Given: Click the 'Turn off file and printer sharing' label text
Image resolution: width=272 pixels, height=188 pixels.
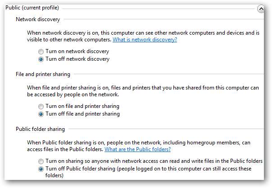Looking at the screenshot, I should pyautogui.click(x=82, y=114).
